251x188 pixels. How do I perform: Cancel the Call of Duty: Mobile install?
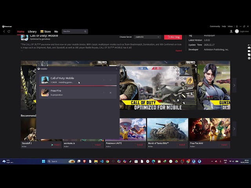pyautogui.click(x=111, y=80)
